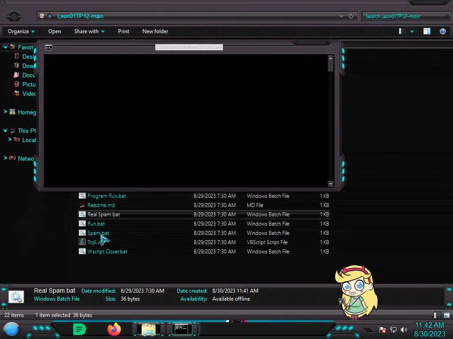The height and width of the screenshot is (339, 453).
Task: Click the cmd window title bar icon
Action: pos(49,48)
